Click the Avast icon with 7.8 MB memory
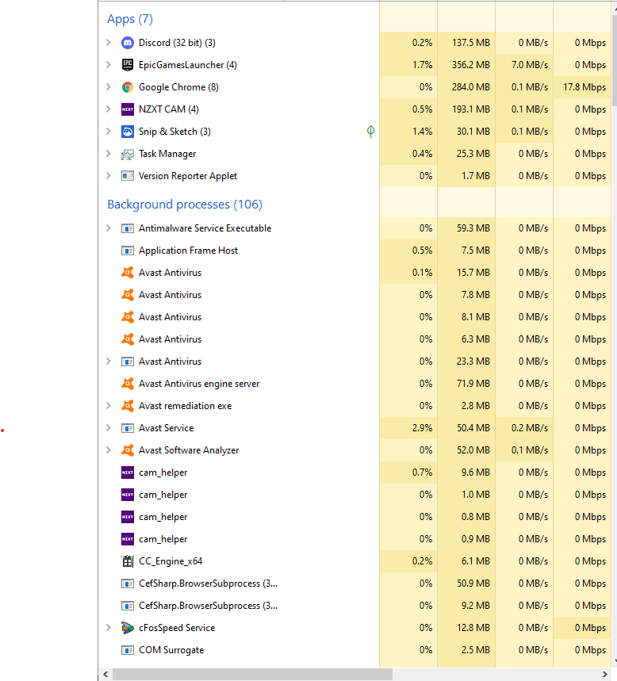 128,294
